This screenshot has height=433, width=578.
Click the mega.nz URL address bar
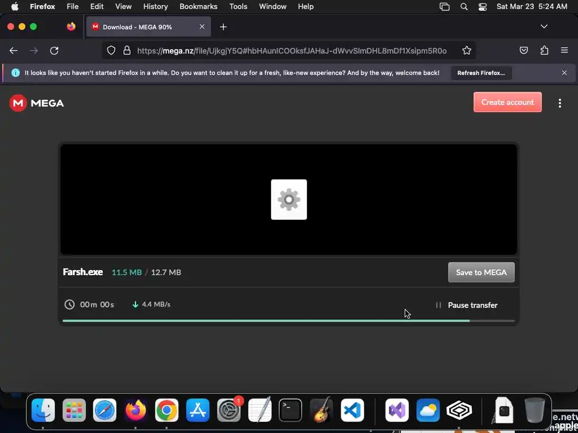click(x=292, y=50)
